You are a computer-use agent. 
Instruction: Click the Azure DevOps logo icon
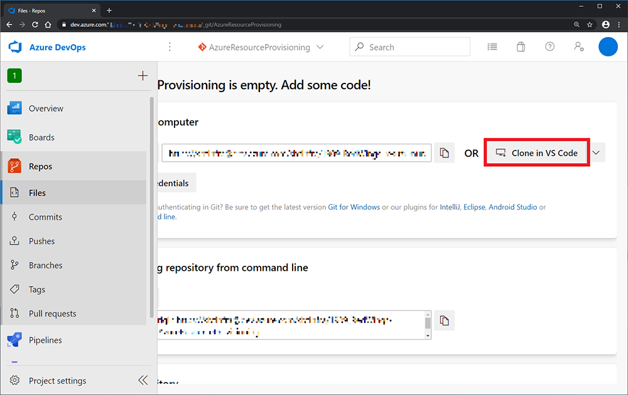(x=15, y=47)
